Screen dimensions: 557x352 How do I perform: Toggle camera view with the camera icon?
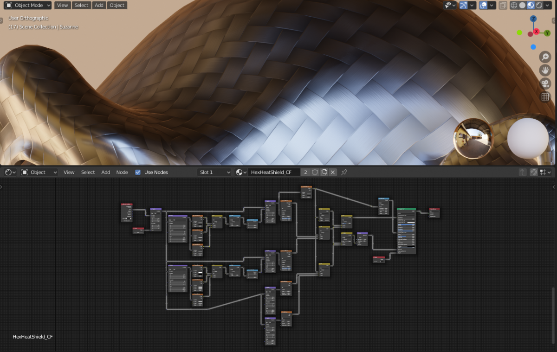coord(545,84)
